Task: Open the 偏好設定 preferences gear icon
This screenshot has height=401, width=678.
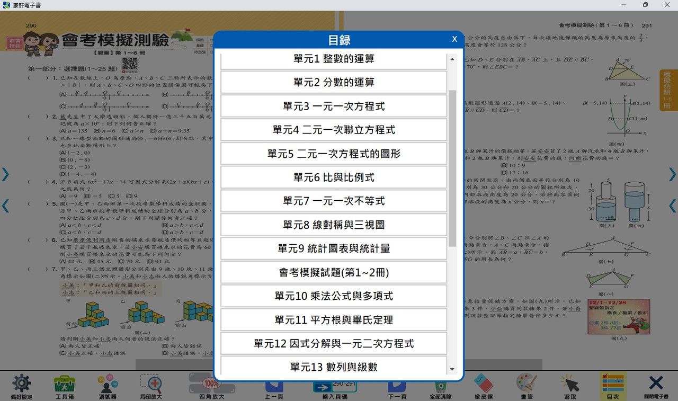Action: point(22,385)
